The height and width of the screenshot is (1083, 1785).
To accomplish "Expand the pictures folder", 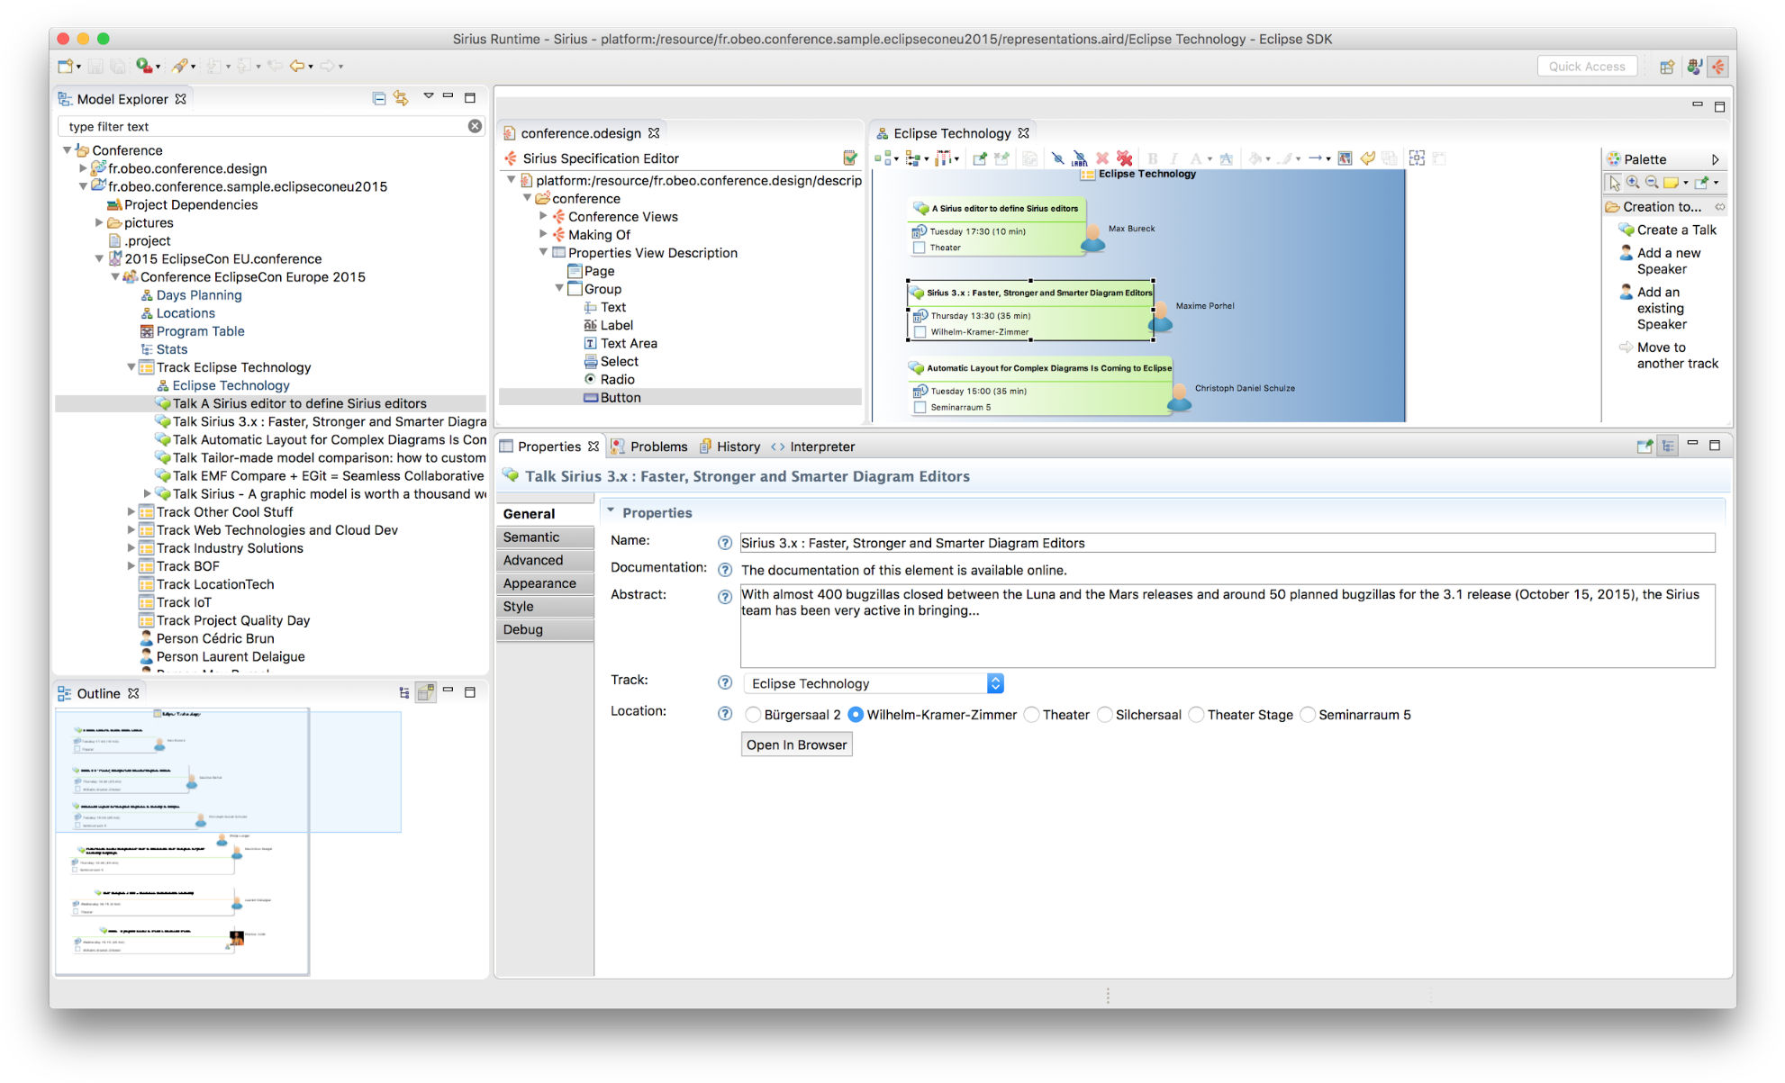I will (x=99, y=222).
